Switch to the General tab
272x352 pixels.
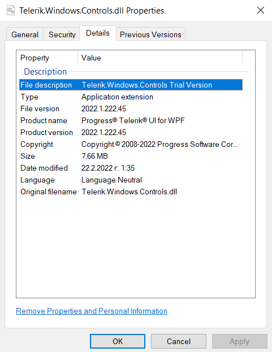pyautogui.click(x=25, y=34)
